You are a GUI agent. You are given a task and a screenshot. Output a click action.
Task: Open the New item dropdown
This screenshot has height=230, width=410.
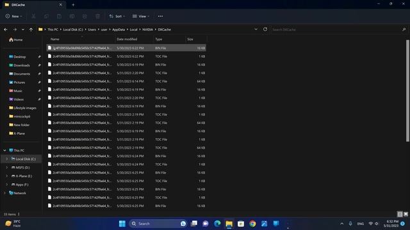[14, 16]
